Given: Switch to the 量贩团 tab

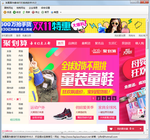Looking at the screenshot, I should pyautogui.click(x=86, y=43).
